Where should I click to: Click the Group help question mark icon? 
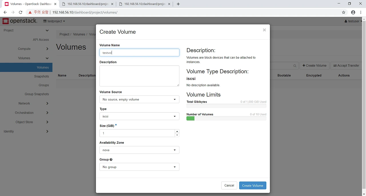click(x=111, y=160)
